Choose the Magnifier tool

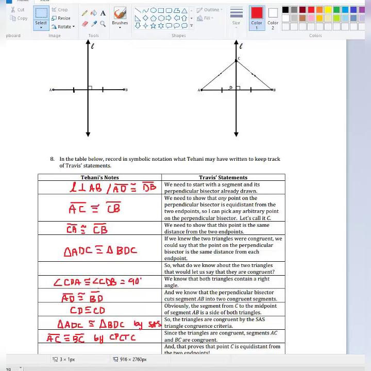point(103,24)
